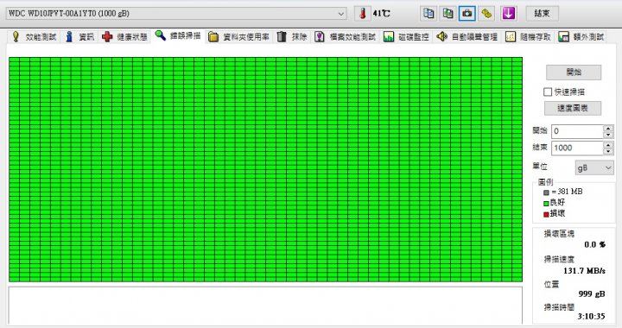Click the copy text to clipboard icon
Image resolution: width=622 pixels, height=328 pixels.
(x=428, y=13)
